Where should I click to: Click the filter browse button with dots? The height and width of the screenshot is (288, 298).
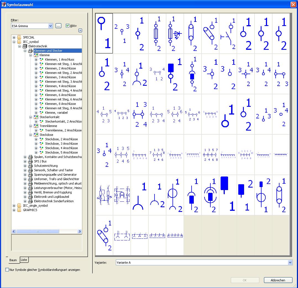[x=58, y=26]
